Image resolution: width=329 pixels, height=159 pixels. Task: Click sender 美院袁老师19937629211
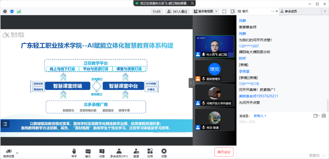pos(258,96)
